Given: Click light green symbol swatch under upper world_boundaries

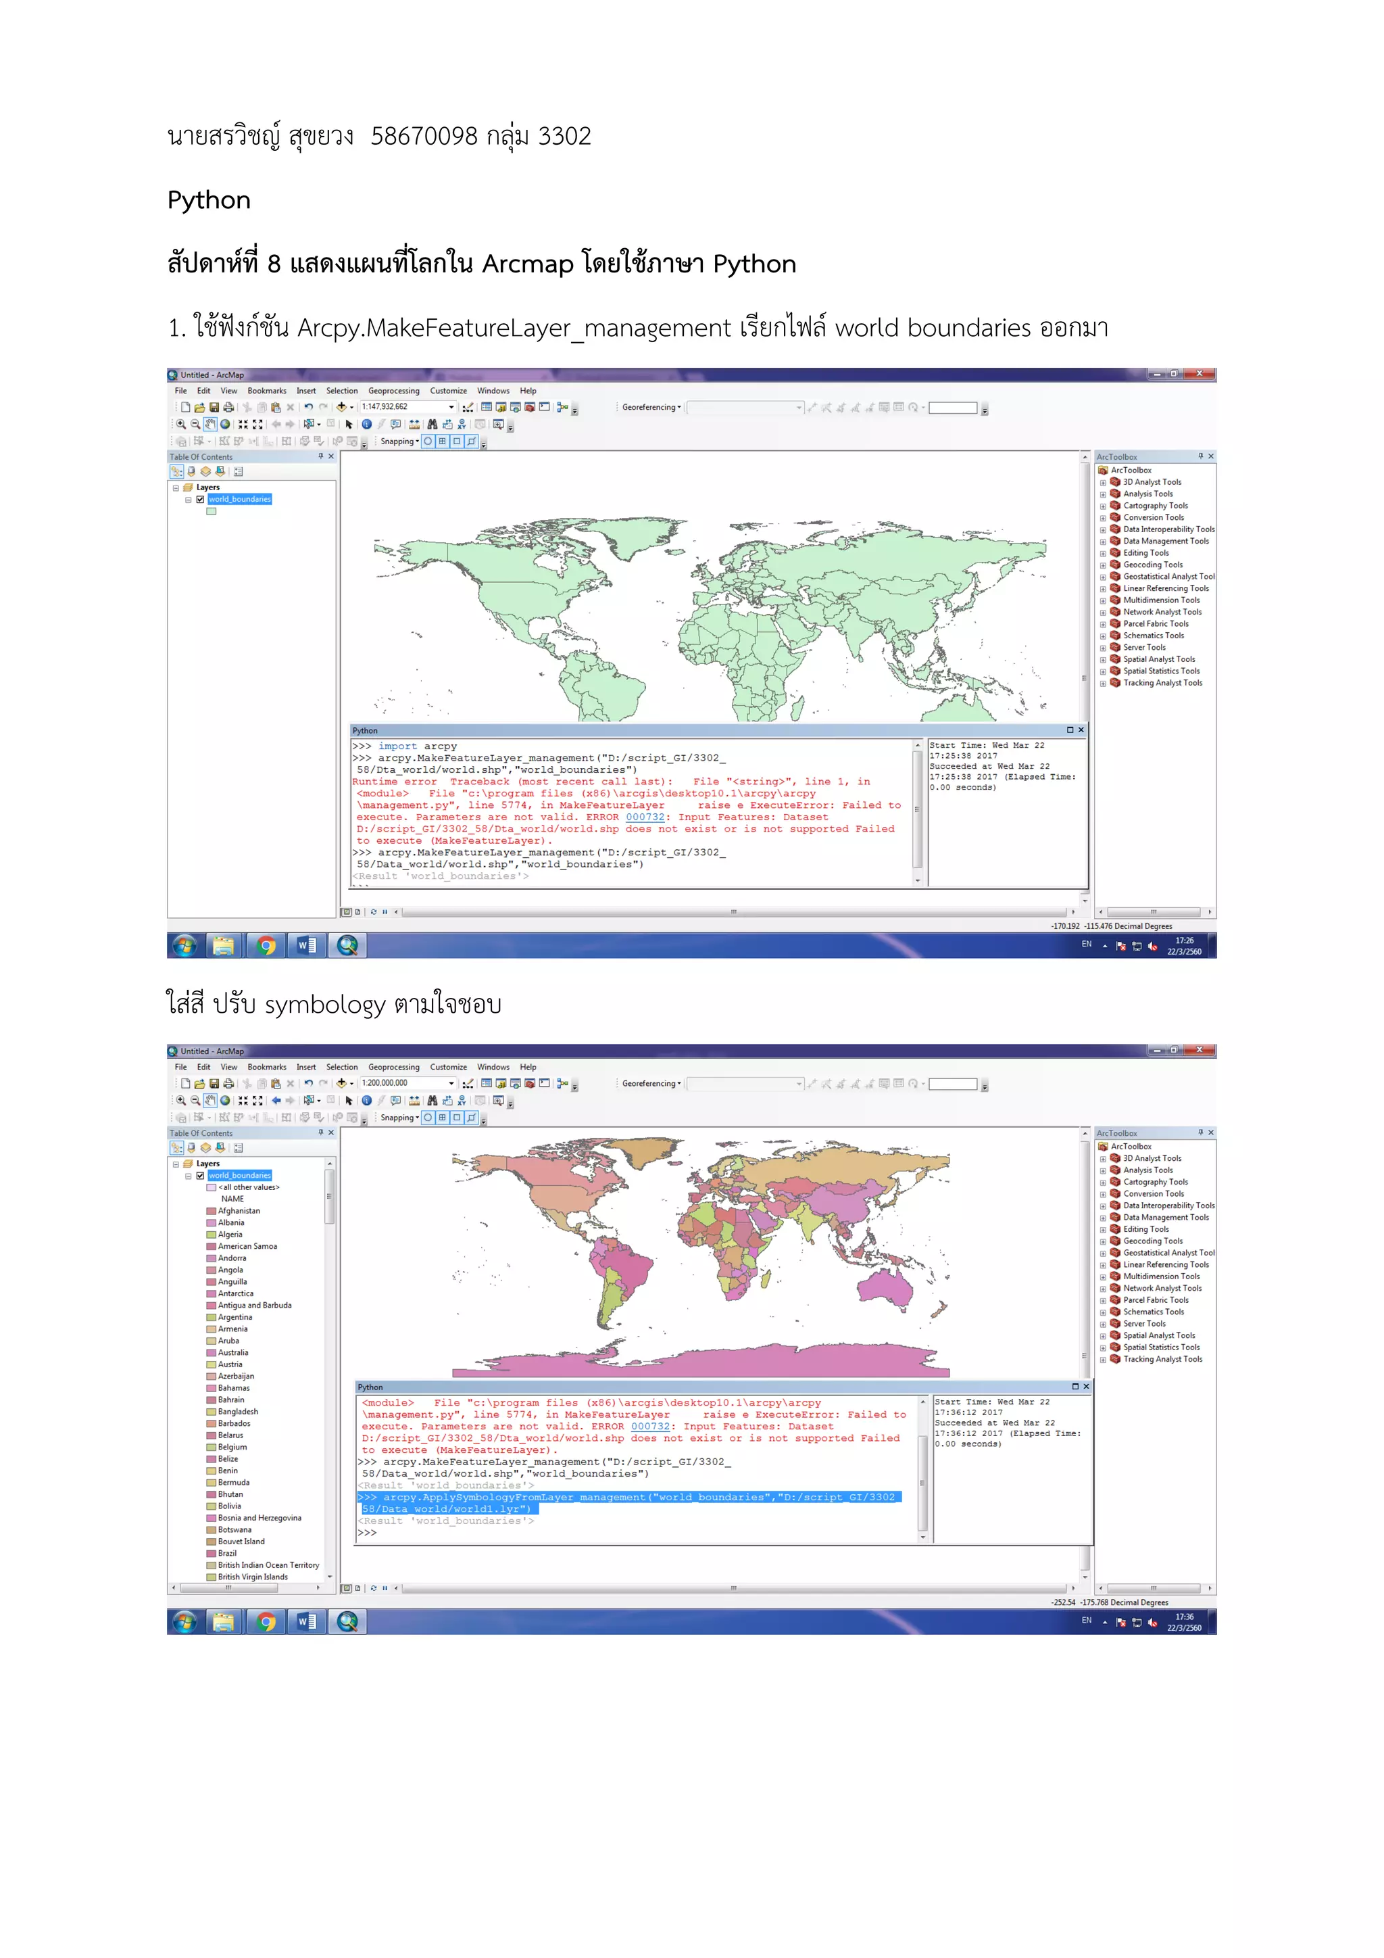Looking at the screenshot, I should coord(212,512).
